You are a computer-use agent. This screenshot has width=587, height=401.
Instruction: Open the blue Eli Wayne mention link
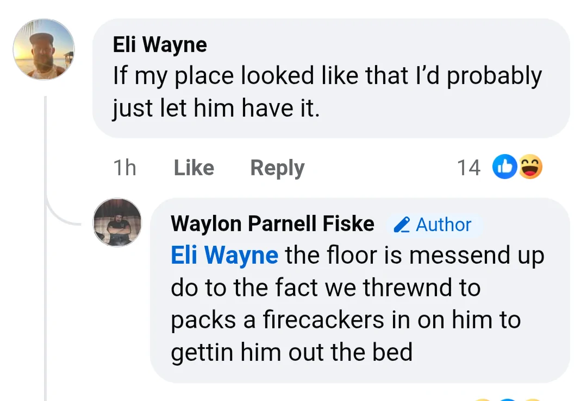(224, 255)
